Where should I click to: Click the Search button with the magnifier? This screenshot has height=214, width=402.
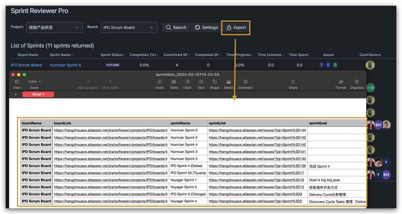176,28
